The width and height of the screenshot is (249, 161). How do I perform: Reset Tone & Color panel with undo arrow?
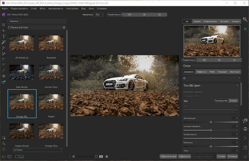point(238,85)
